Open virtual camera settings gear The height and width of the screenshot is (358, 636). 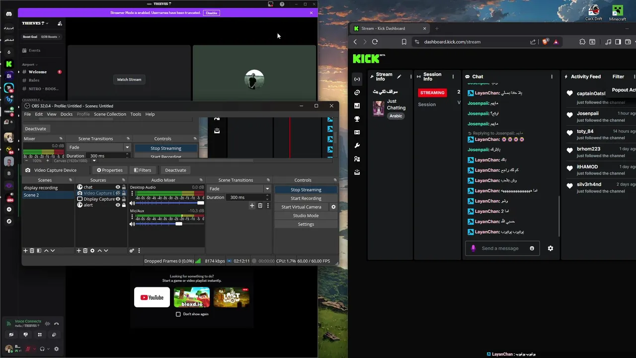tap(333, 207)
